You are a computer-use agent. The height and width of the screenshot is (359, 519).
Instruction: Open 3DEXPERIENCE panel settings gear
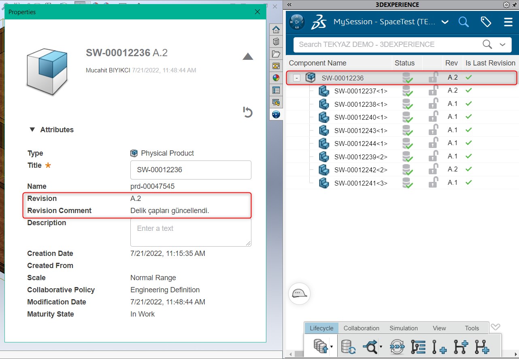click(506, 5)
